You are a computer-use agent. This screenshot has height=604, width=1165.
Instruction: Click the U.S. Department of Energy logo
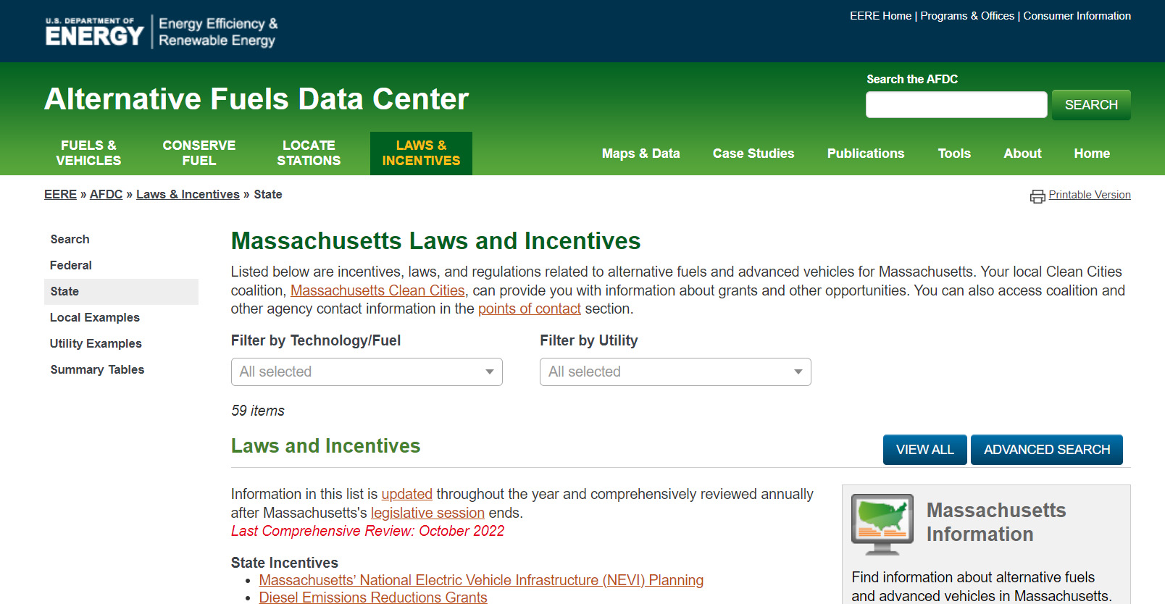[x=94, y=32]
